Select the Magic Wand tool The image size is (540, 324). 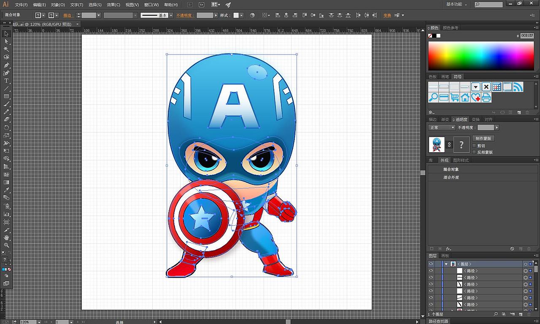click(x=6, y=49)
